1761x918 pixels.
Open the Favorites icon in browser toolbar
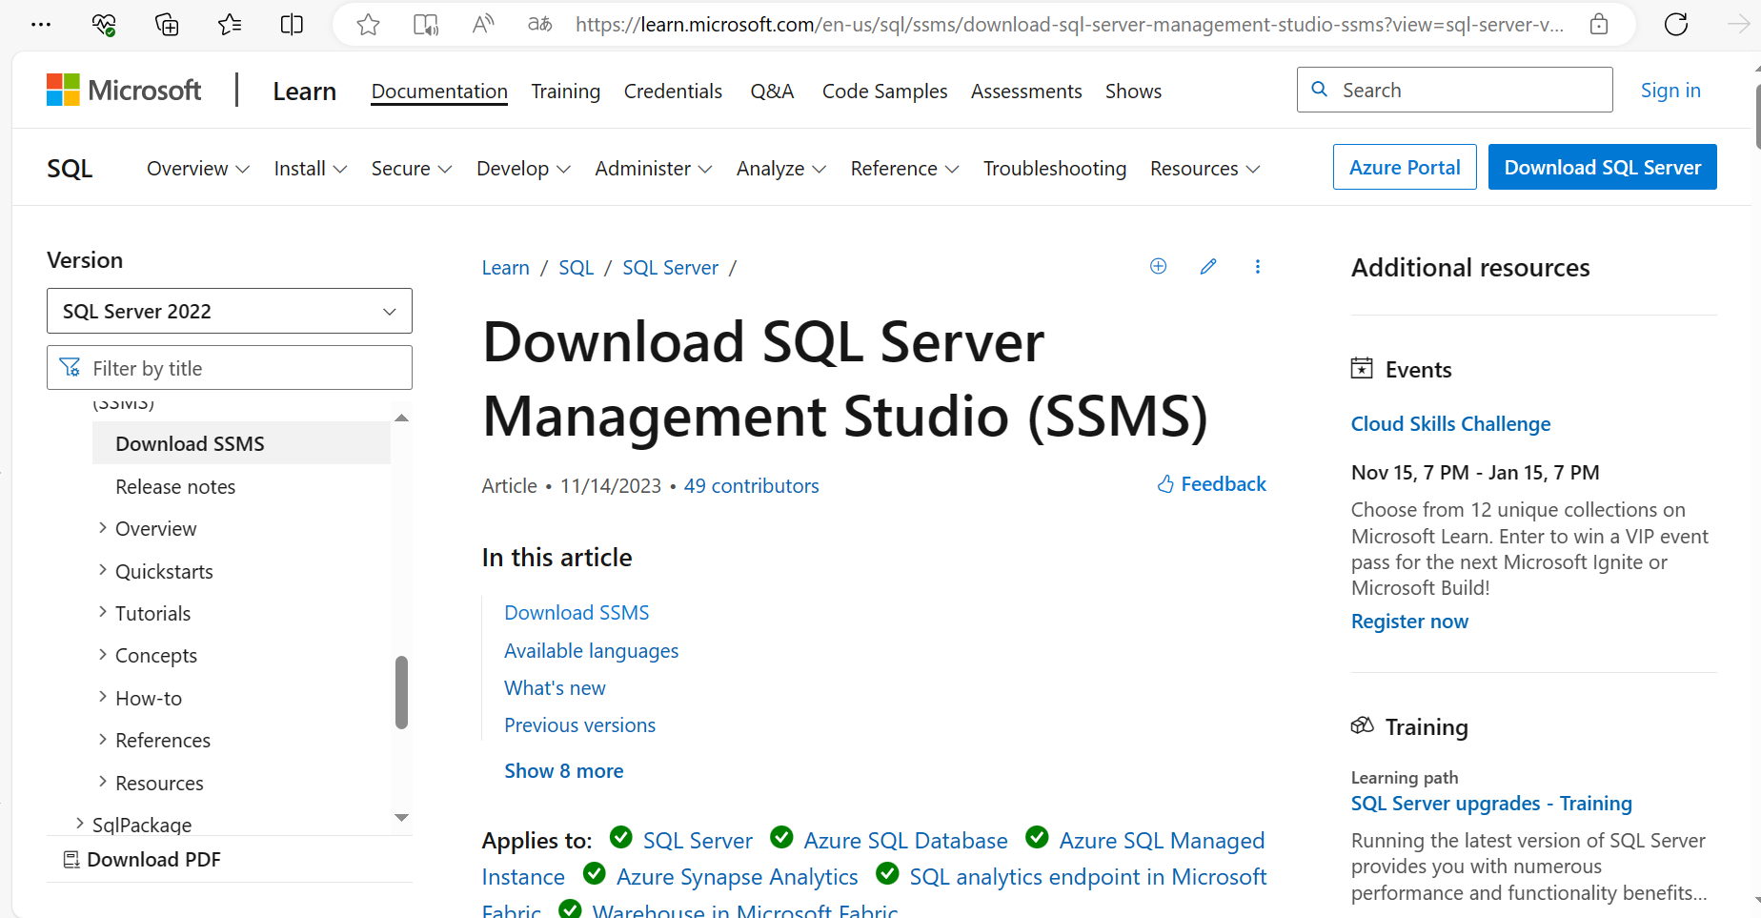[229, 24]
